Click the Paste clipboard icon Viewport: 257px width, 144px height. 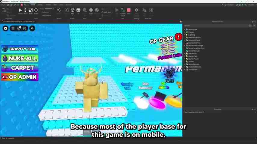4,10
